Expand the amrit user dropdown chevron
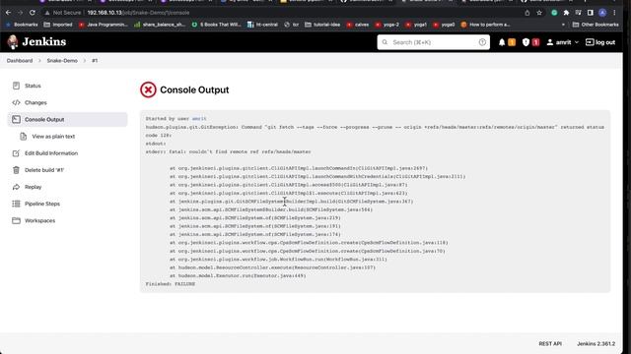 pyautogui.click(x=576, y=42)
